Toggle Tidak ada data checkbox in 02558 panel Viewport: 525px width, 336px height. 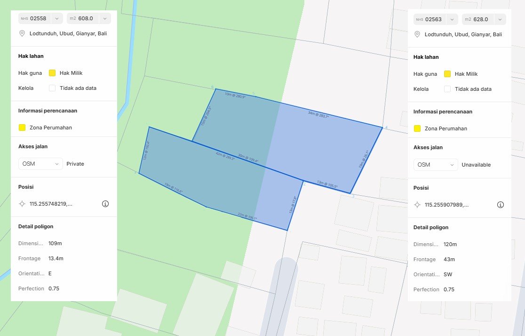(52, 88)
